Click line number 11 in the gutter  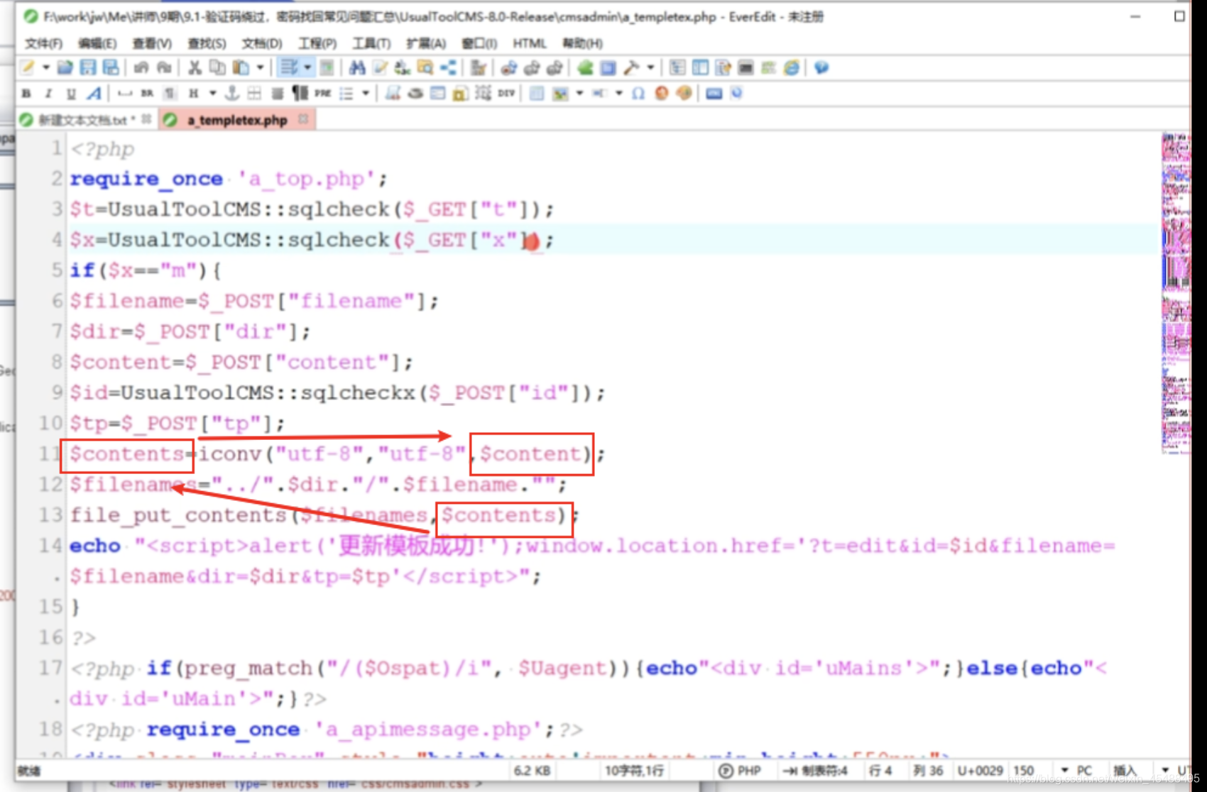point(50,453)
